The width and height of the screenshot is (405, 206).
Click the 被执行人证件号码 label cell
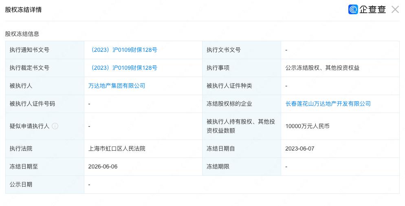click(x=45, y=104)
